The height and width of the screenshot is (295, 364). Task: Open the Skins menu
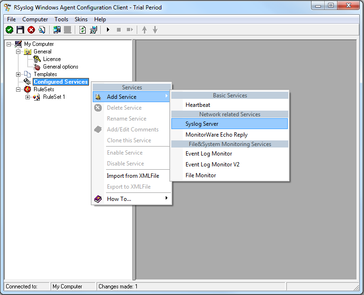tap(81, 19)
